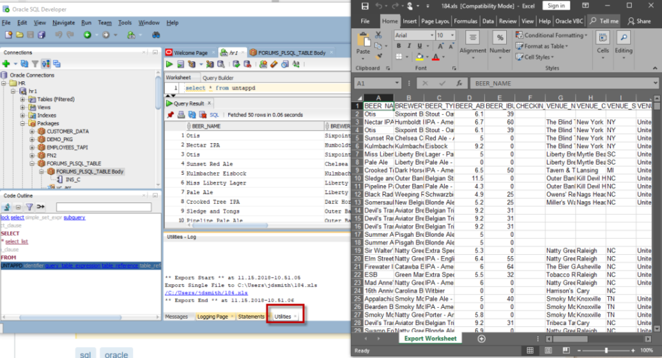Switch to Page Break Preview in status bar
Screen dimensions: 662x358
click(x=565, y=350)
